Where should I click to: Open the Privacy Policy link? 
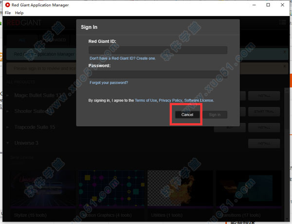point(170,100)
